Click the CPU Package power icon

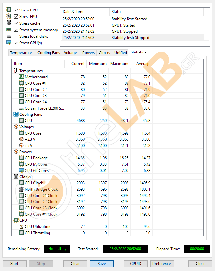pyautogui.click(x=21, y=158)
